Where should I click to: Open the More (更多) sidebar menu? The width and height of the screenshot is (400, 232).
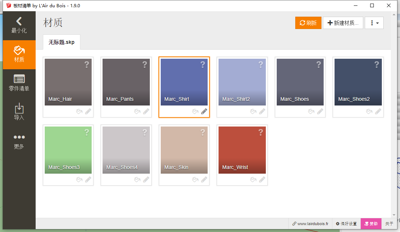tap(19, 141)
